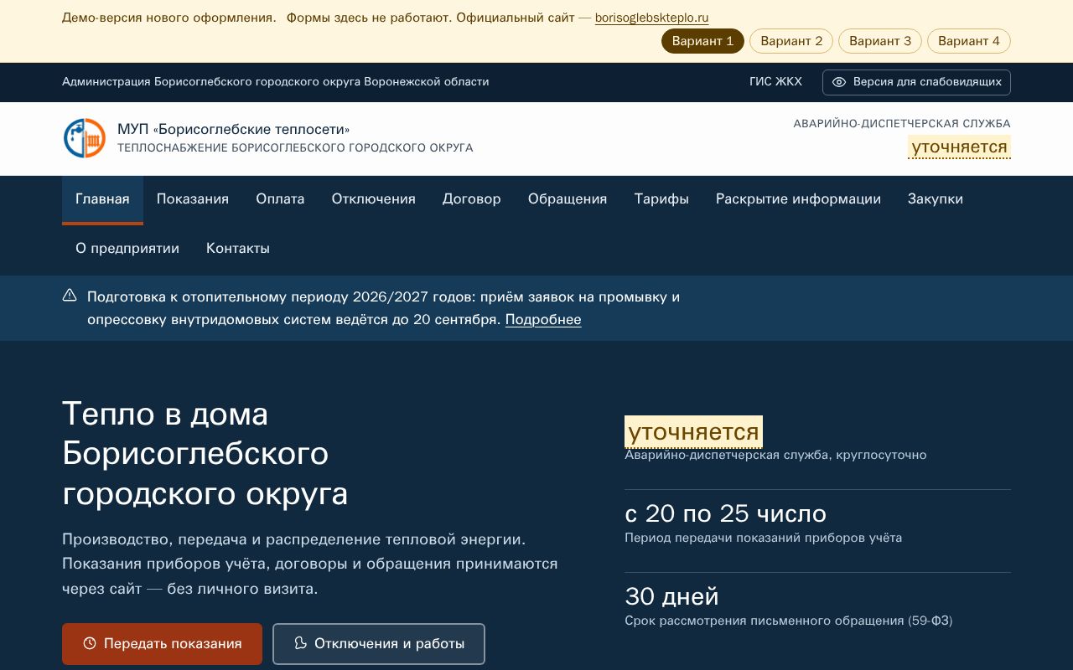Screen dimensions: 1073x670
Task: Follow the ГИС ЖКХ link
Action: pyautogui.click(x=775, y=82)
